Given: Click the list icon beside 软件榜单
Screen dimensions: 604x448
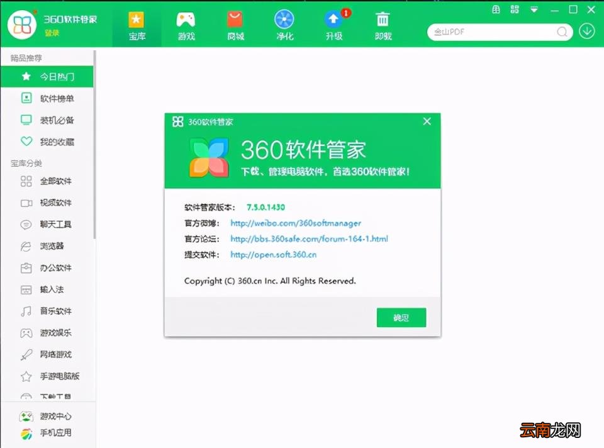Looking at the screenshot, I should tap(26, 98).
